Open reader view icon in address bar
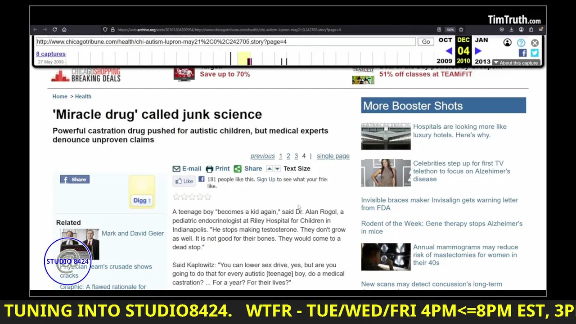 click(439, 30)
